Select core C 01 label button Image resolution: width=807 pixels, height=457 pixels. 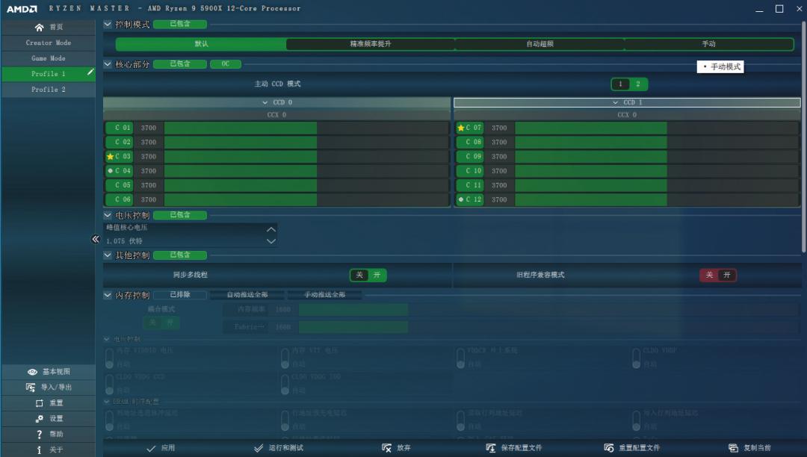(120, 128)
